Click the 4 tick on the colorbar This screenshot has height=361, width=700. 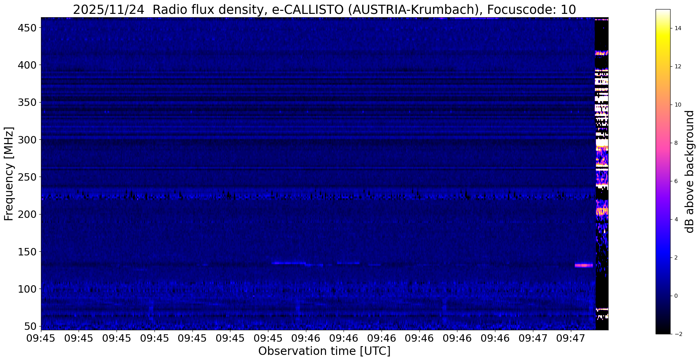(676, 220)
